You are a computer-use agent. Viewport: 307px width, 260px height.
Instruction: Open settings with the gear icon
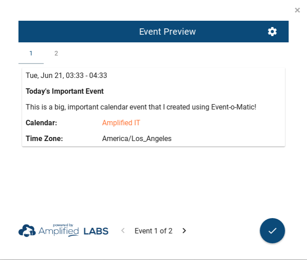tap(272, 32)
